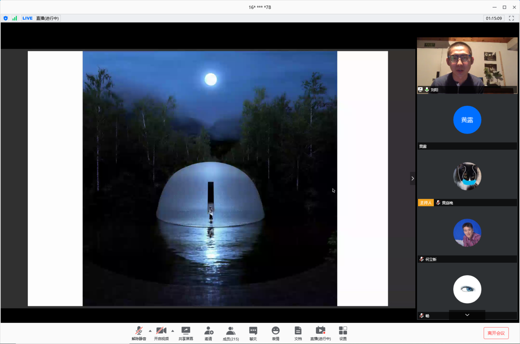Click the 共享屏幕 share screen icon
Image resolution: width=520 pixels, height=344 pixels.
point(186,333)
